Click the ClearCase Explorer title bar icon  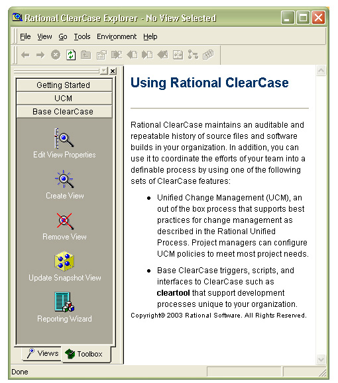pos(17,17)
